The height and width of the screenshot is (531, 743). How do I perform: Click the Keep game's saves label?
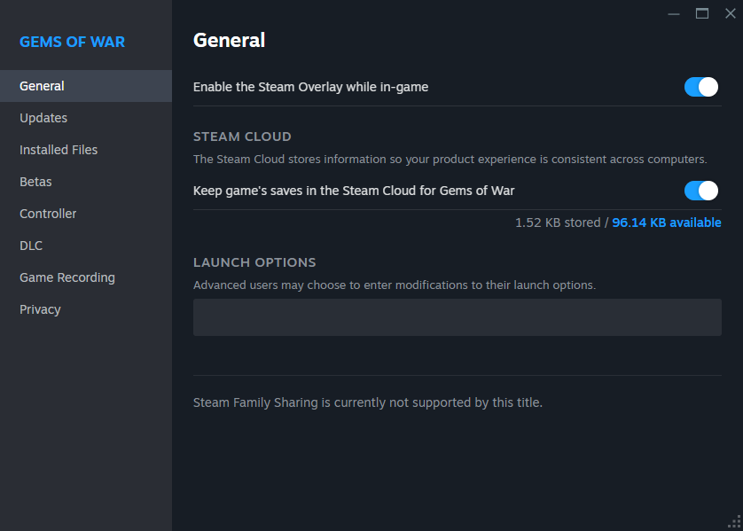354,191
